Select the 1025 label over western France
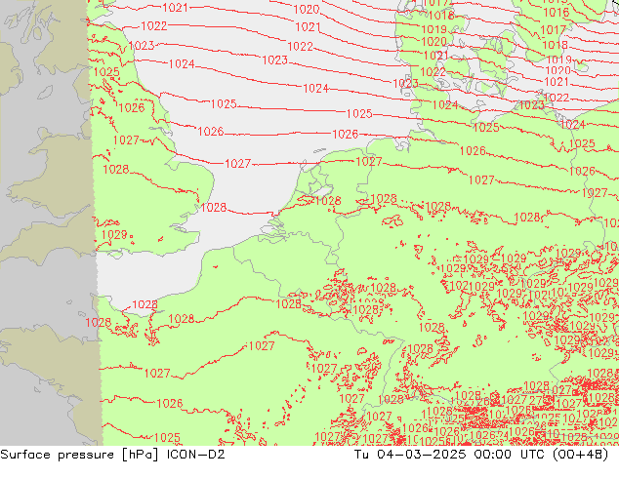619x478 pixels. (x=167, y=437)
